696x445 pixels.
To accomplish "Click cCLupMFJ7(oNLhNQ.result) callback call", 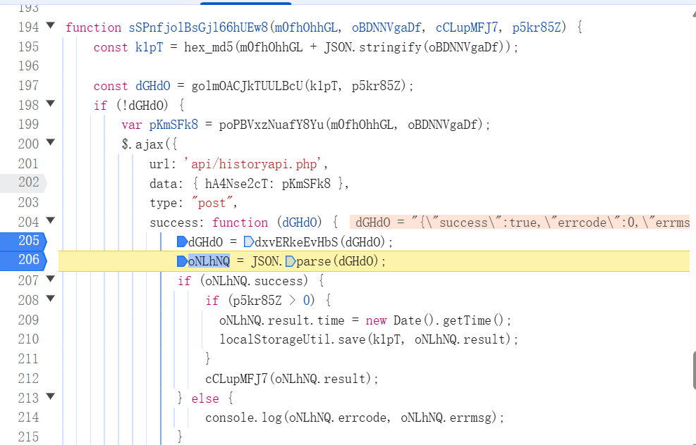I will [x=288, y=379].
